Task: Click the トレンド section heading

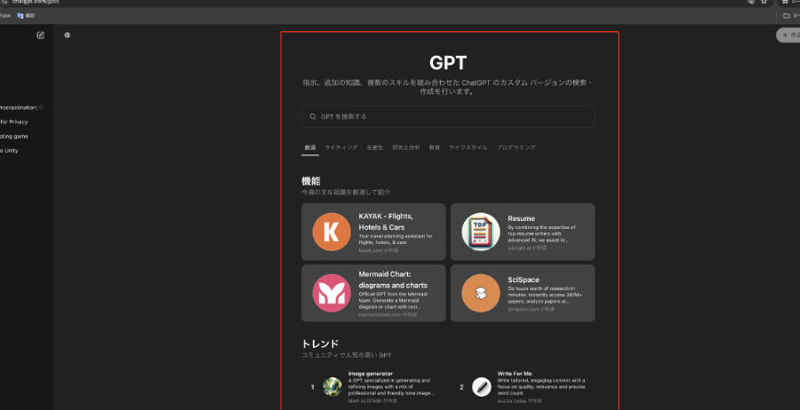Action: point(320,343)
